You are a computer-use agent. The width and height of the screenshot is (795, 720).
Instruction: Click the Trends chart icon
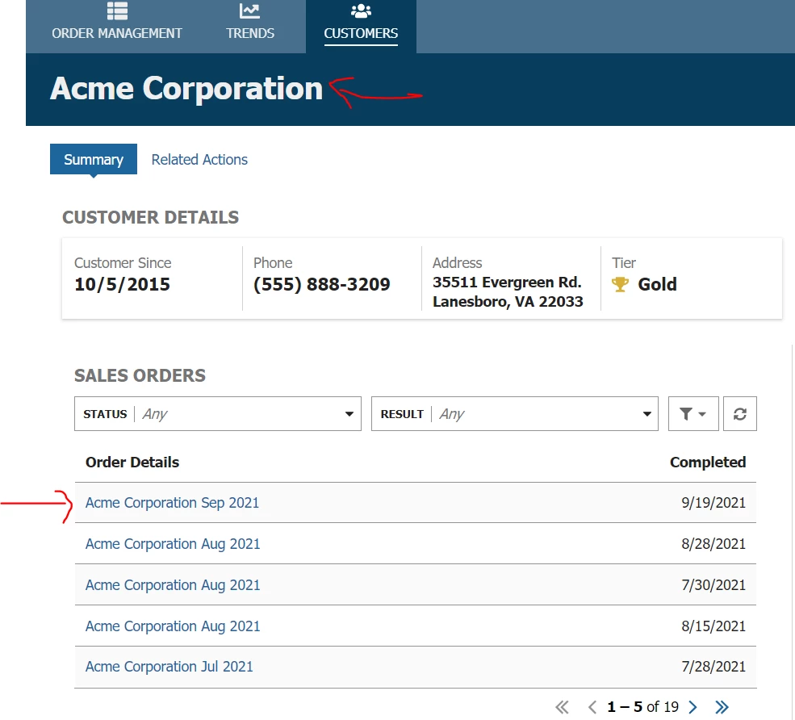pos(249,10)
